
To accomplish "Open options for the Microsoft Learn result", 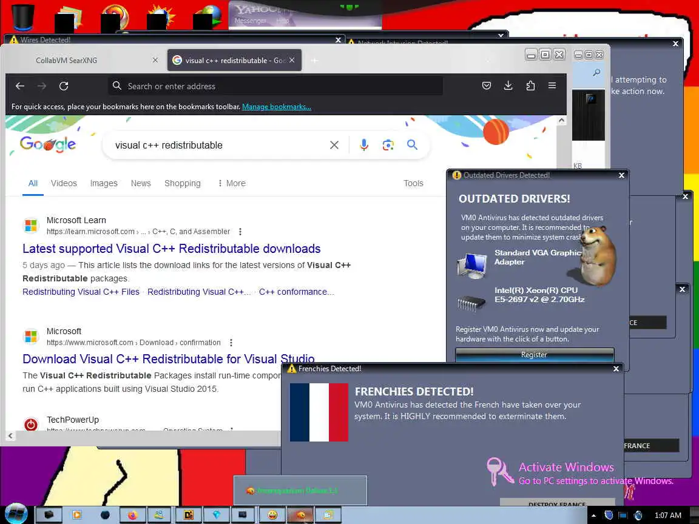I will 240,232.
